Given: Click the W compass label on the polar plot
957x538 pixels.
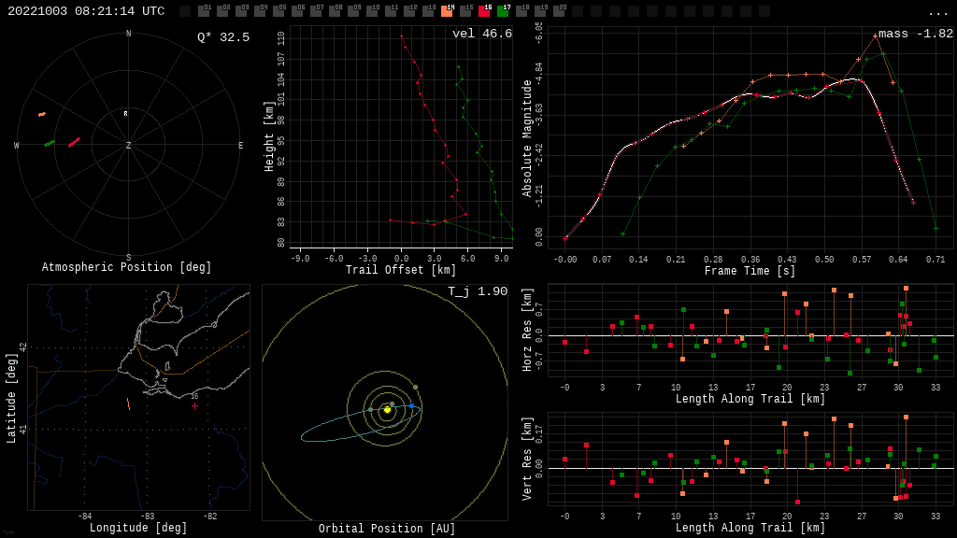Looking at the screenshot, I should click(17, 146).
